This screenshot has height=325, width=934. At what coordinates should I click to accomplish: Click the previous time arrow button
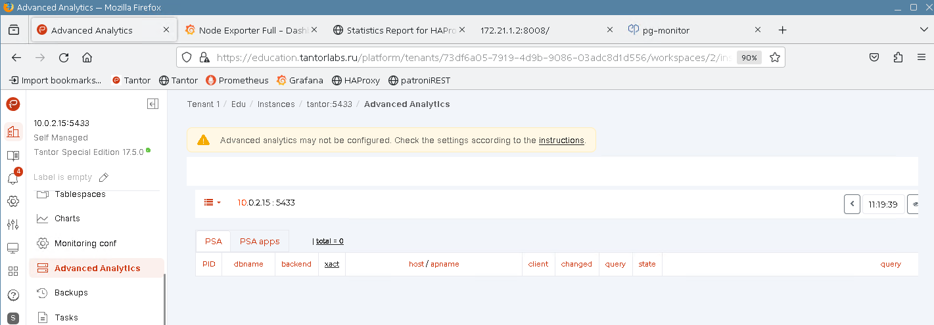pyautogui.click(x=852, y=204)
